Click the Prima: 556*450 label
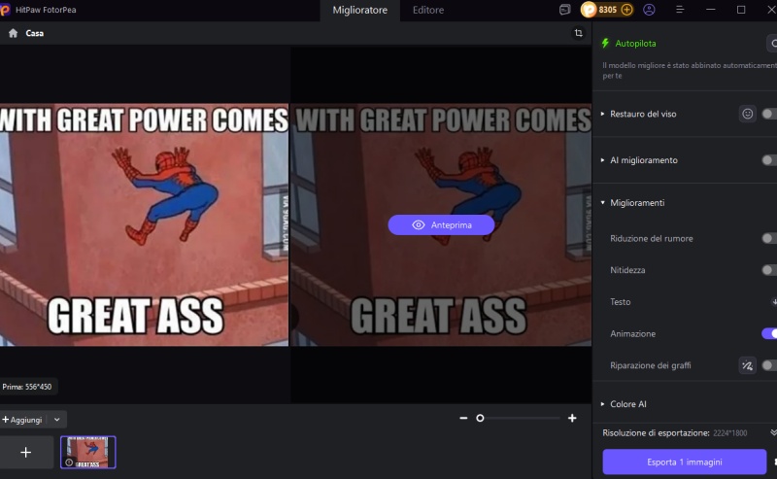 coord(27,387)
